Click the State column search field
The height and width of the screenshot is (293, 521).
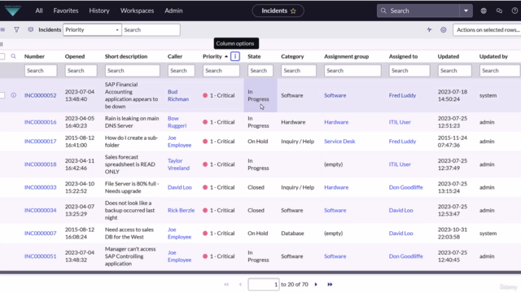coord(260,71)
